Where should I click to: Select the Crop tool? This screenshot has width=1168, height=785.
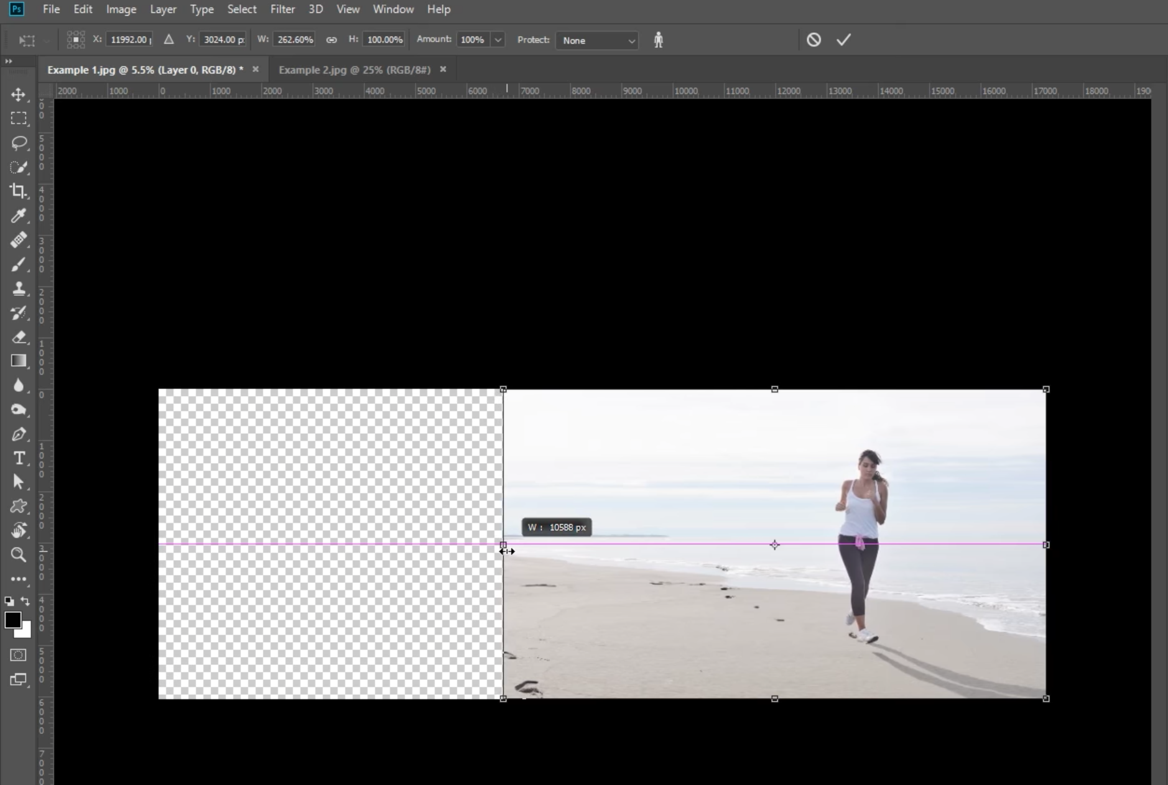point(19,191)
